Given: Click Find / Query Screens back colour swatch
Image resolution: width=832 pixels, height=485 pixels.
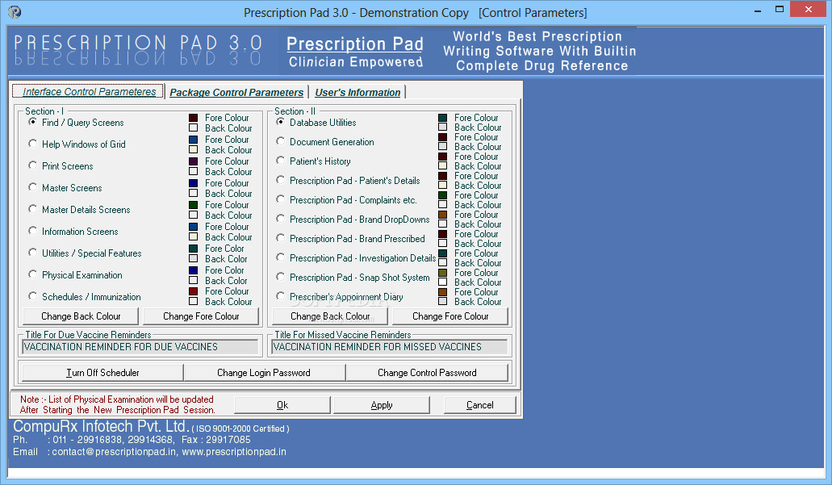Looking at the screenshot, I should click(193, 128).
